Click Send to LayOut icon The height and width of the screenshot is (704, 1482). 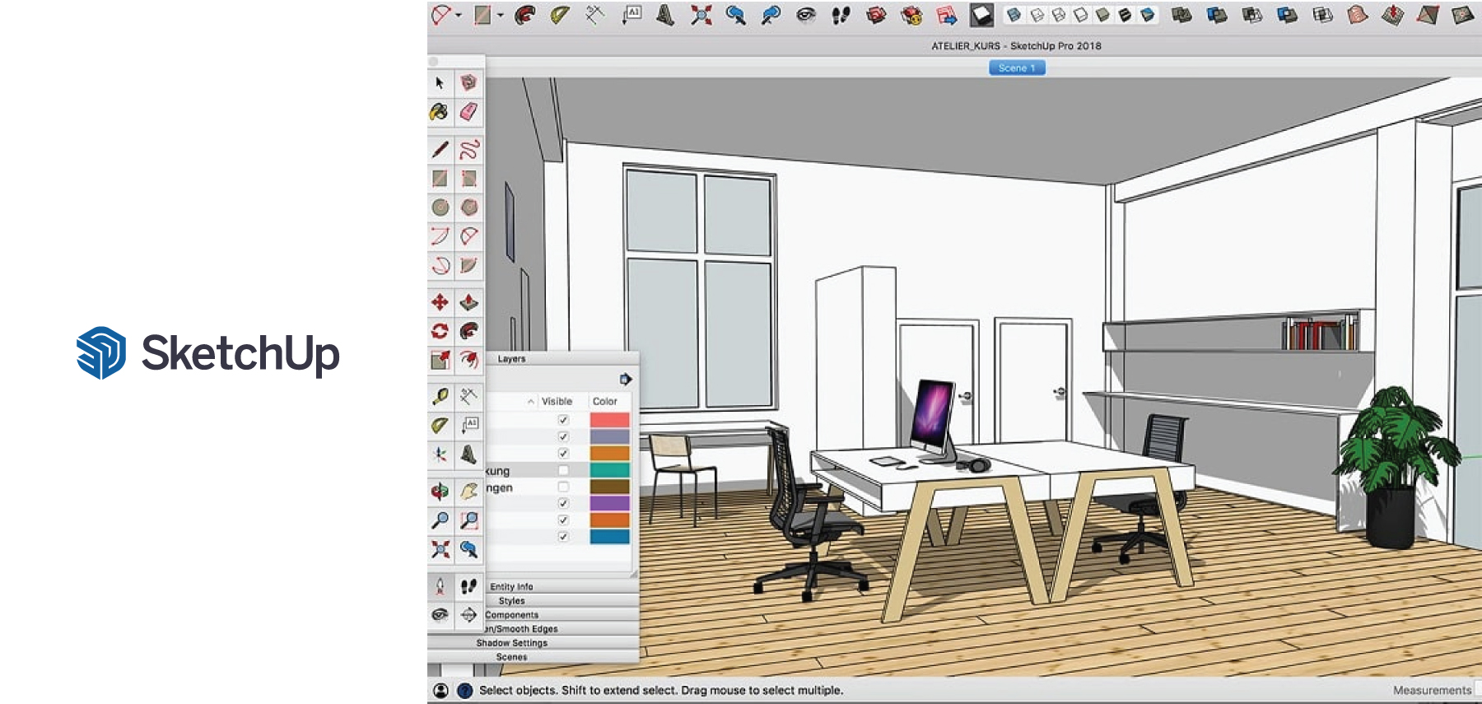947,15
